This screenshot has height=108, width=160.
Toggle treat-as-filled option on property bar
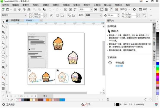[144, 15]
